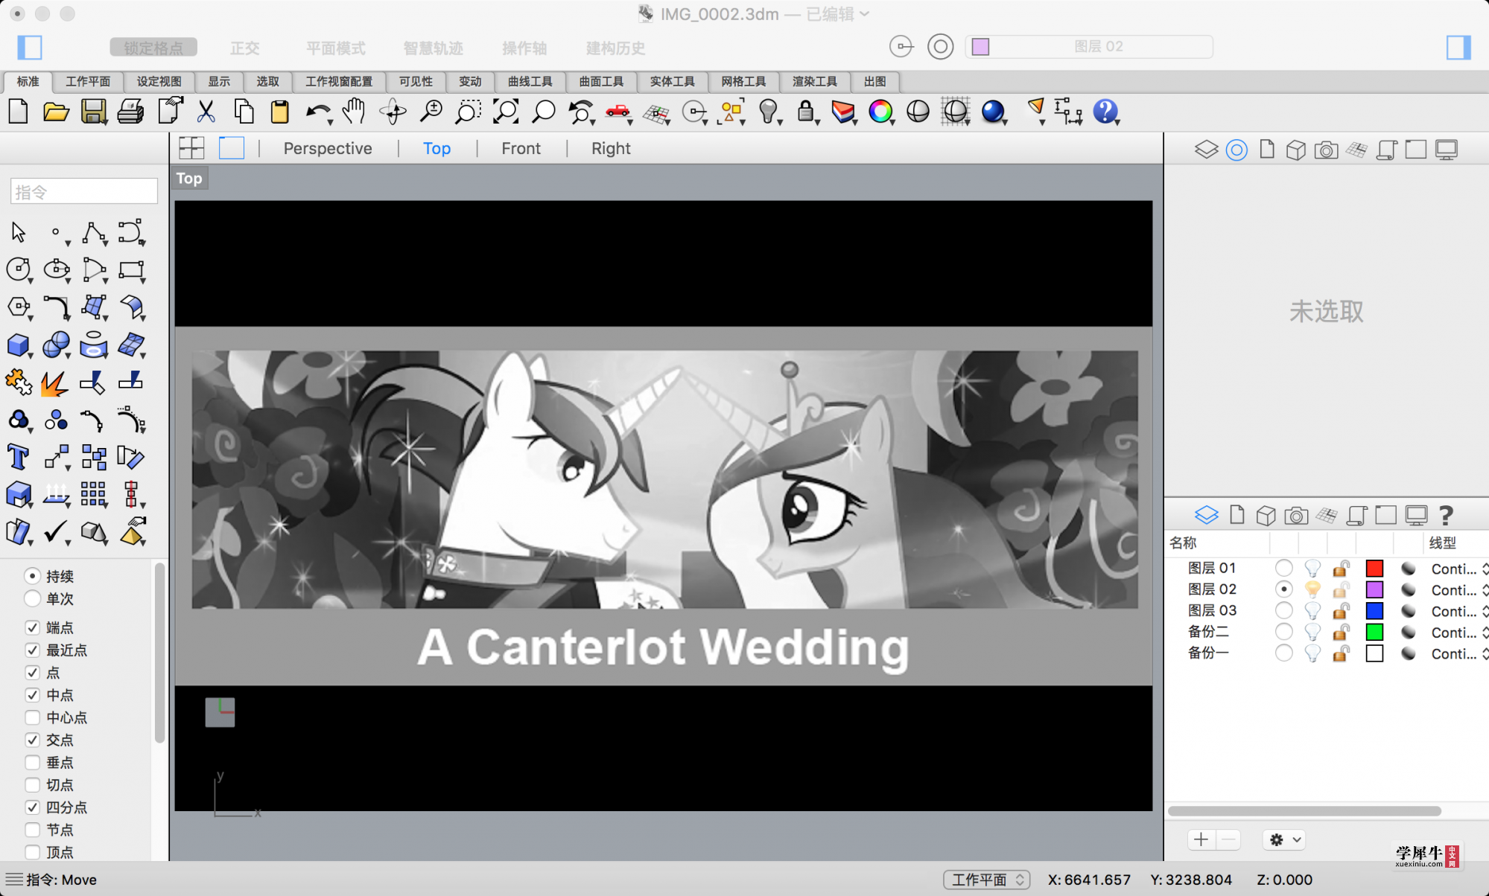The width and height of the screenshot is (1489, 896).
Task: Switch to the Right viewport tab
Action: (611, 148)
